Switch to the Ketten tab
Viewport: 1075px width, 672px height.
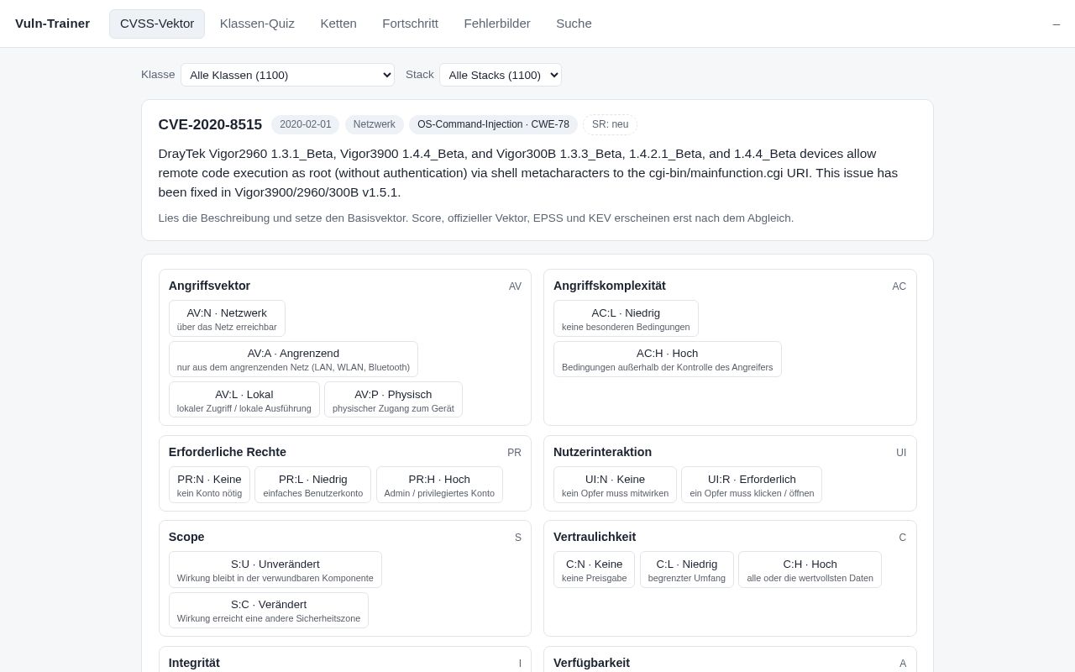click(338, 24)
